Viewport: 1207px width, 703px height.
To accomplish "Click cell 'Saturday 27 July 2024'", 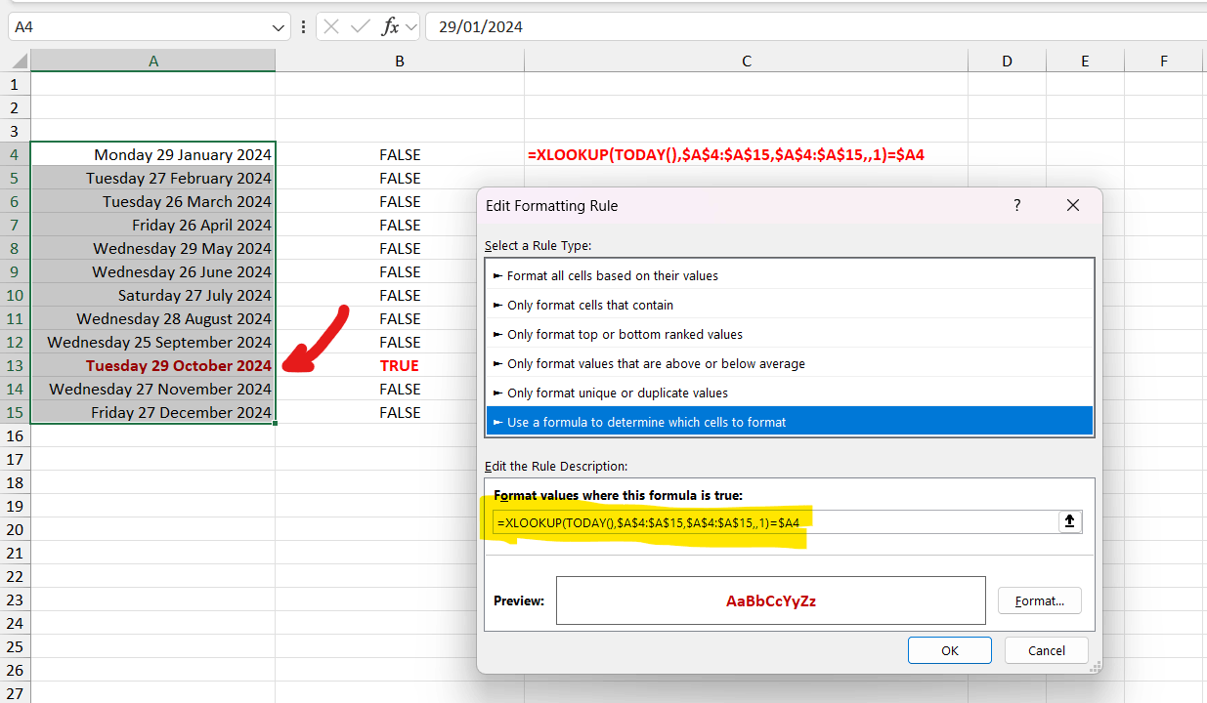I will tap(153, 295).
